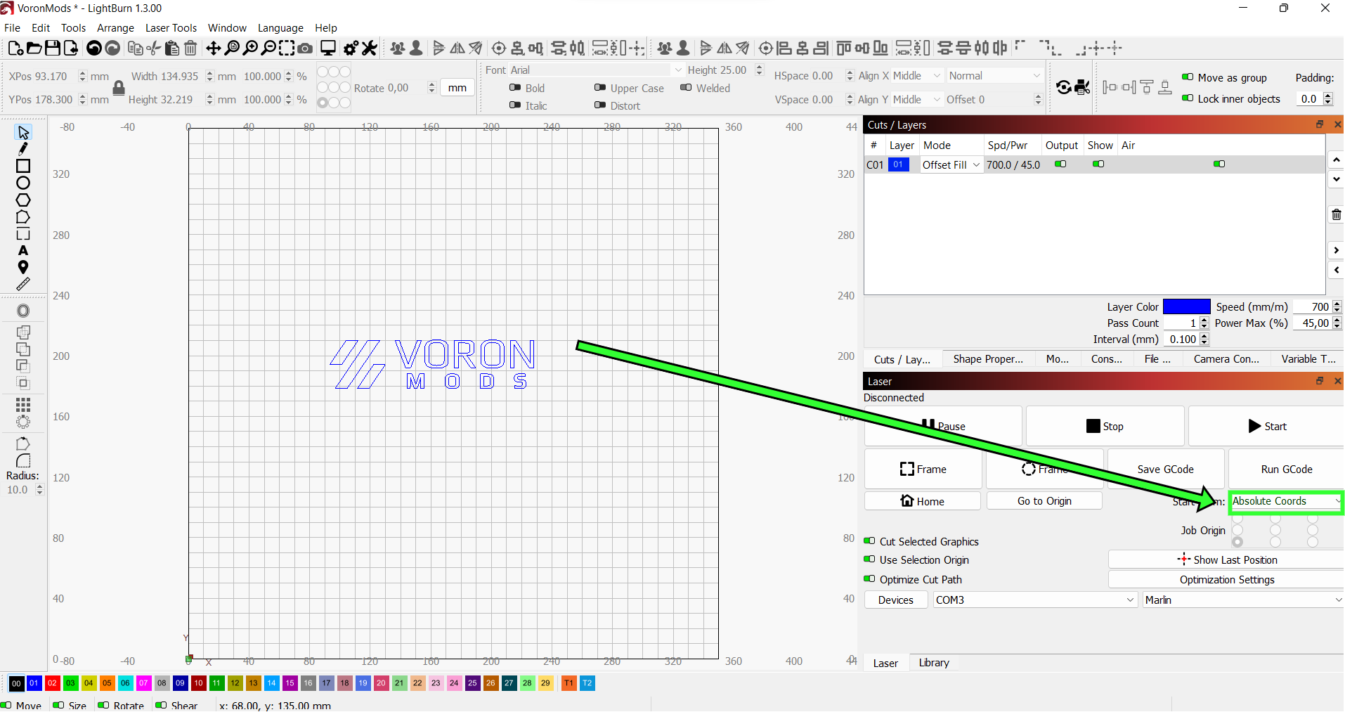1345x712 pixels.
Task: Open the Marlin device dropdown
Action: pyautogui.click(x=1242, y=600)
